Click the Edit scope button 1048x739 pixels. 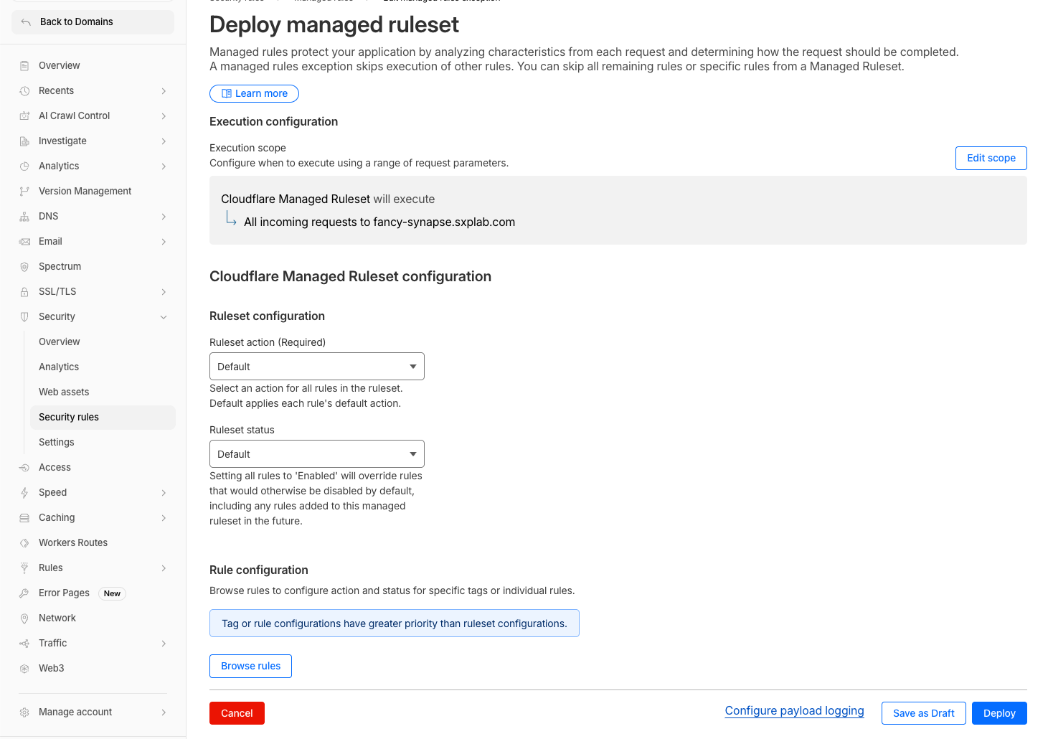click(991, 158)
